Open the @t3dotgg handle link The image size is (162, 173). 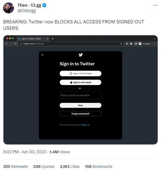pos(26,11)
